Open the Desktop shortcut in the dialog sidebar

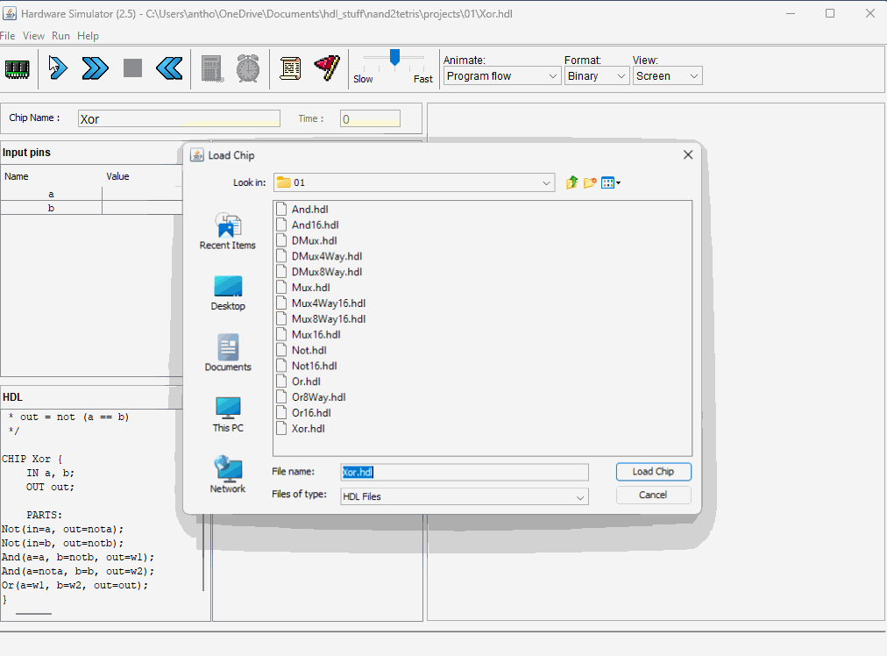(228, 293)
